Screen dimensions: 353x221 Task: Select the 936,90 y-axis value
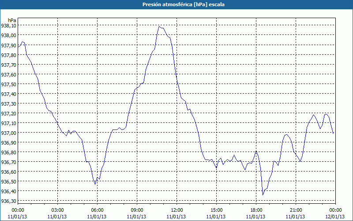click(x=8, y=142)
